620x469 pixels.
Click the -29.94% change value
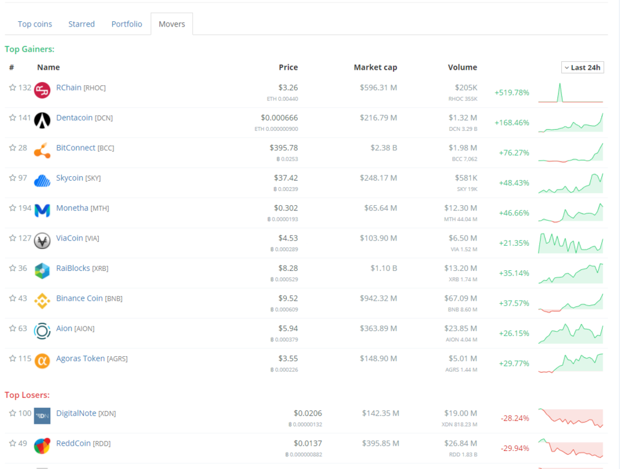pos(515,448)
